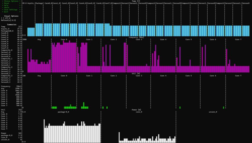The image size is (252, 143).
Task: Click package-0,0 label in Power graph
Action: click(x=63, y=112)
